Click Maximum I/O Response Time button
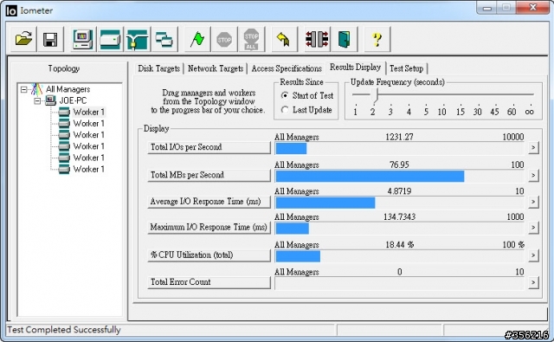Viewport: 554px width, 342px height. tap(209, 227)
